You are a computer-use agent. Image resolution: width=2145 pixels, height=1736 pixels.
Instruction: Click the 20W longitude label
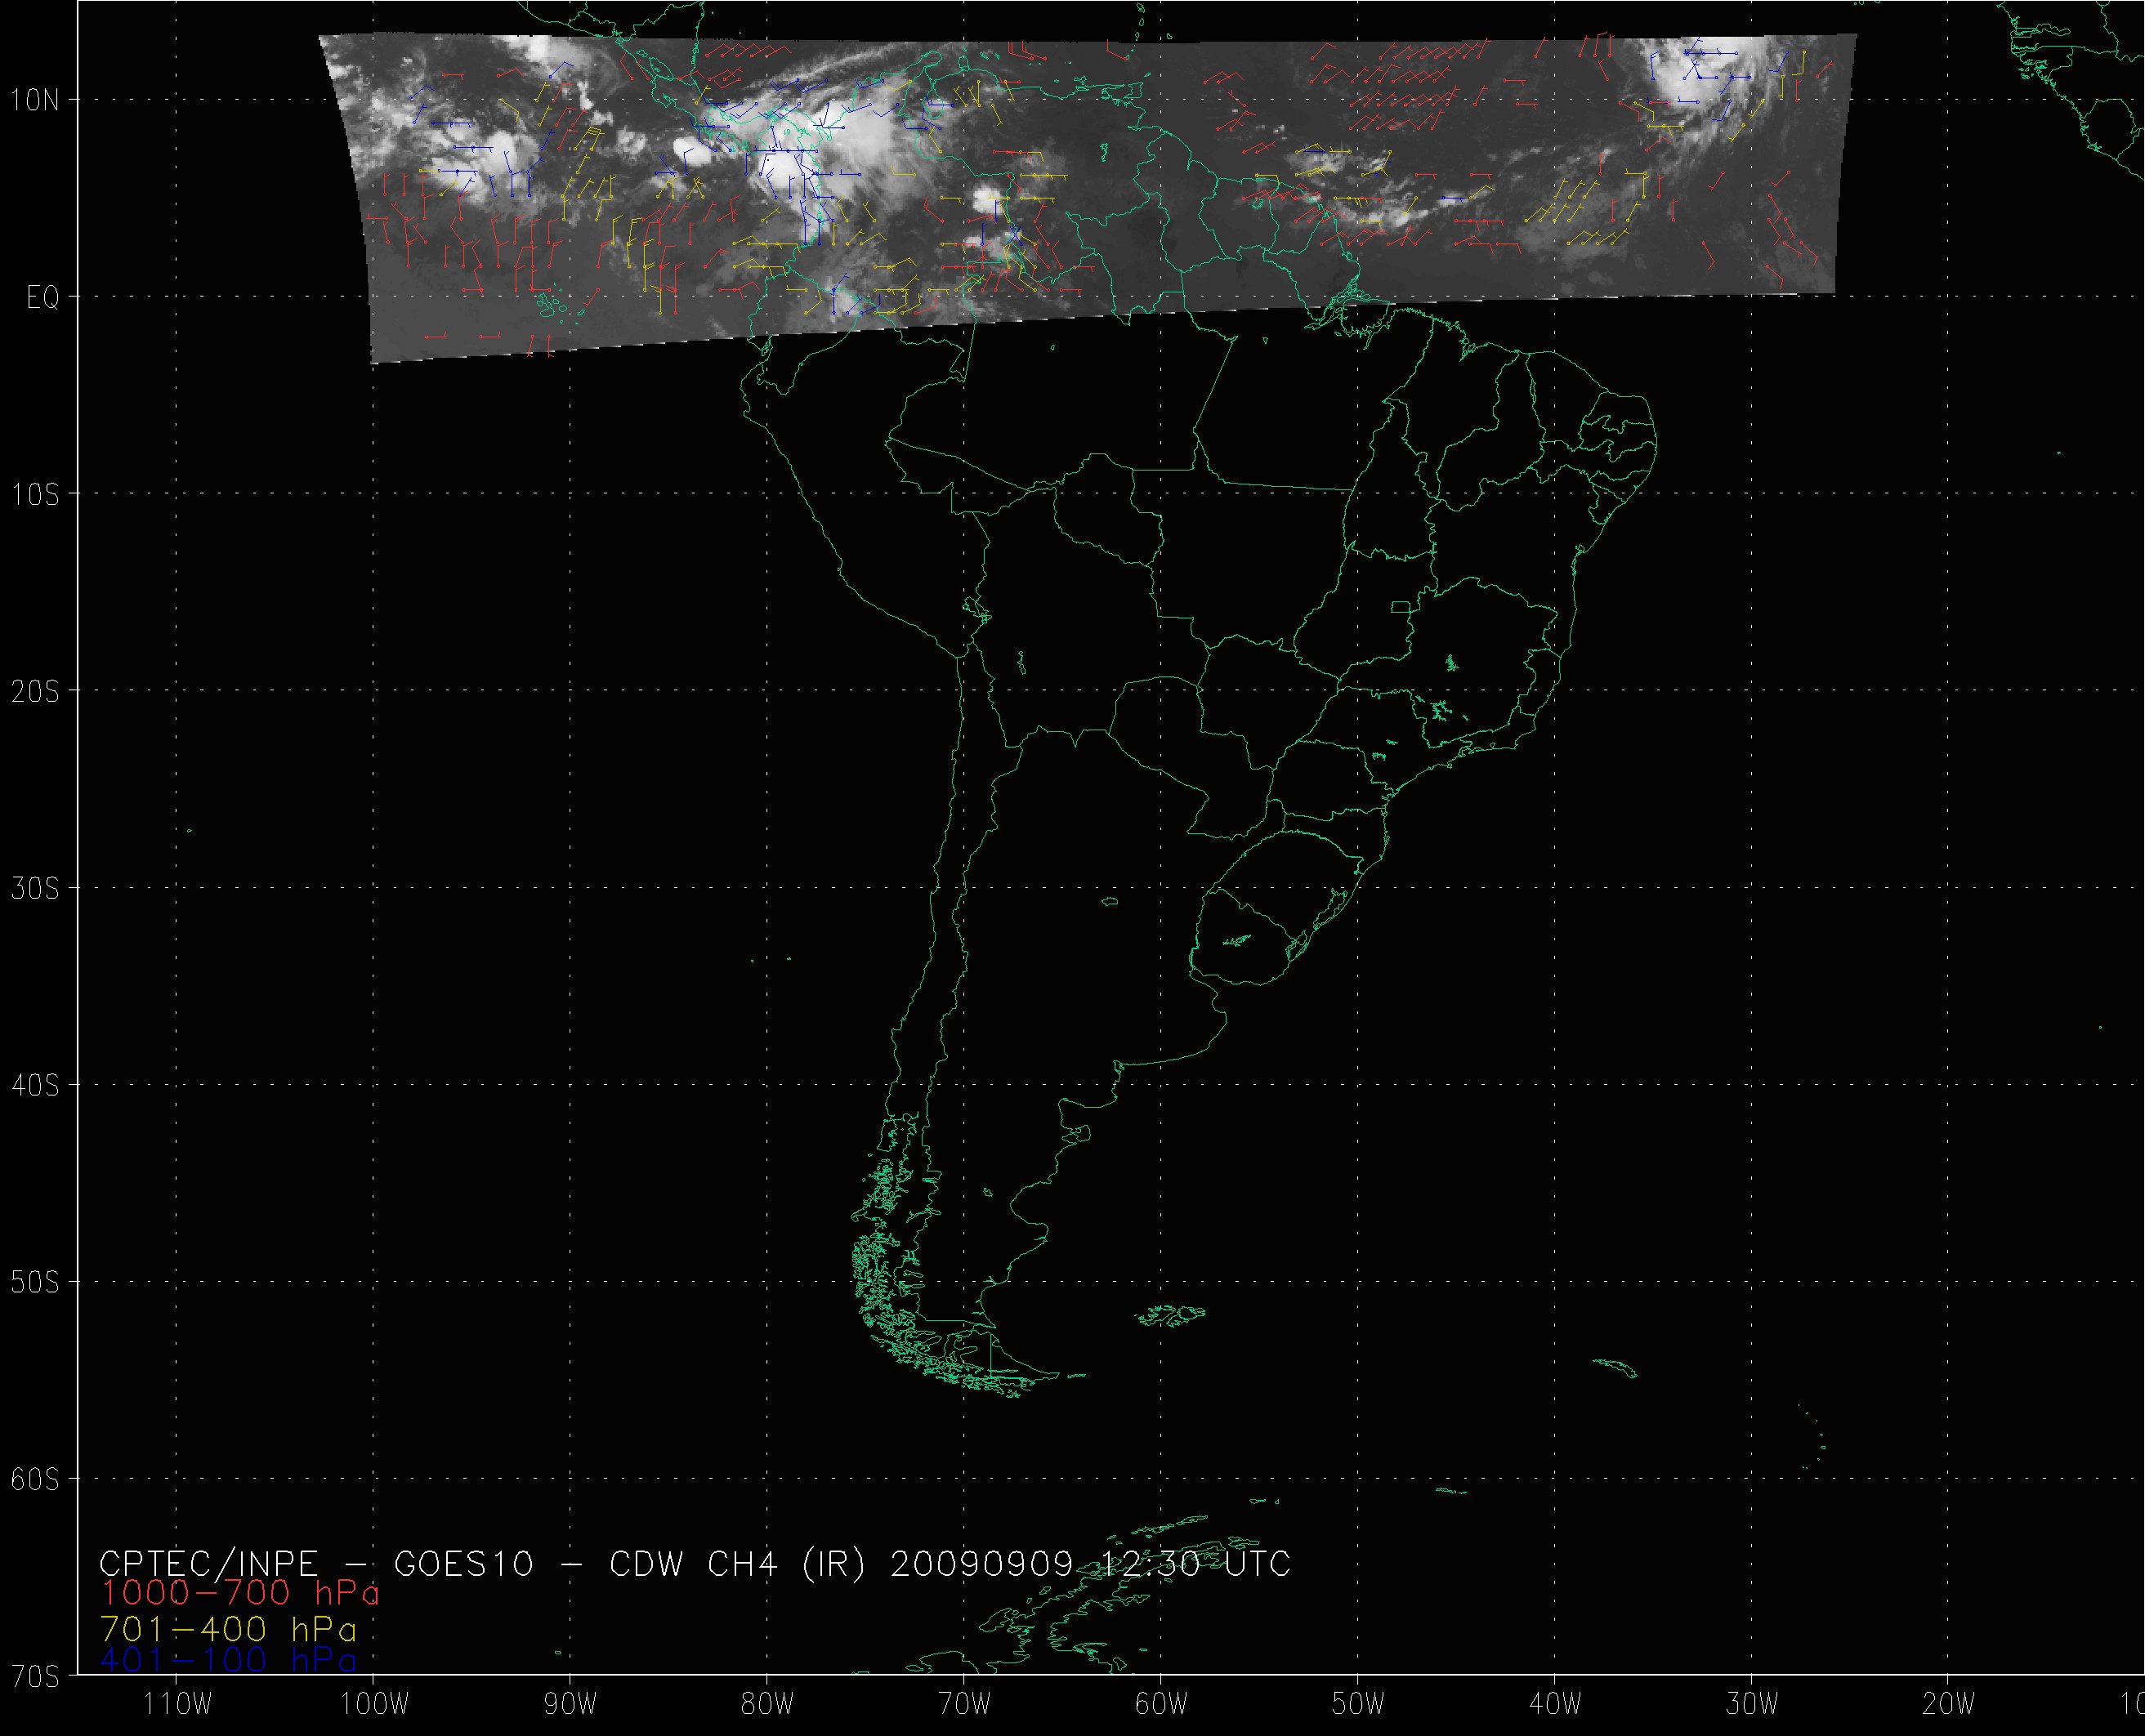pyautogui.click(x=1949, y=1704)
